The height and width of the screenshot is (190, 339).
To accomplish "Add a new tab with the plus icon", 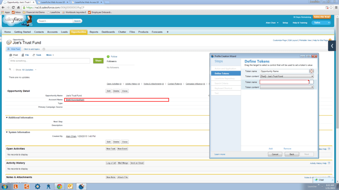I will coord(168,32).
